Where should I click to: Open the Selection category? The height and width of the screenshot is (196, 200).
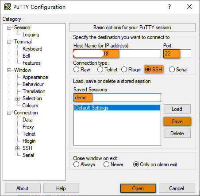point(32,98)
